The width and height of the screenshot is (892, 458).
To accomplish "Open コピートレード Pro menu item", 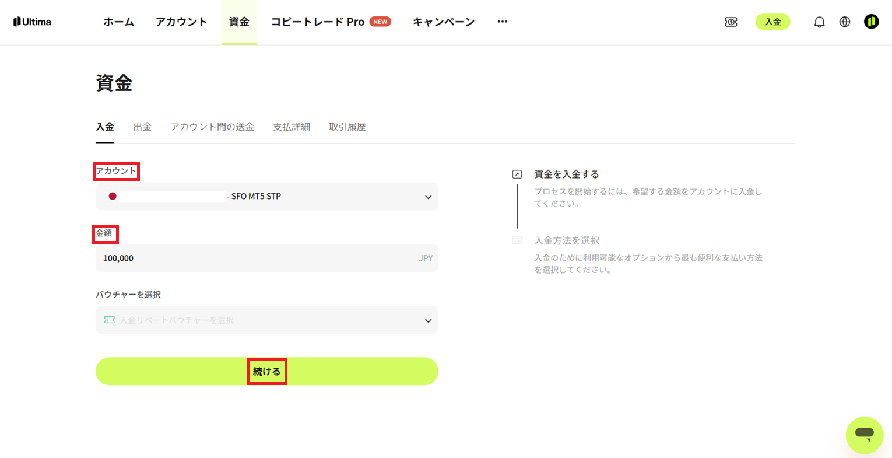I will pyautogui.click(x=318, y=22).
